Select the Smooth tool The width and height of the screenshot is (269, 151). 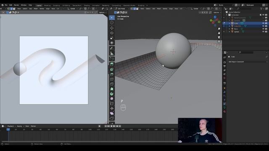[x=112, y=99]
